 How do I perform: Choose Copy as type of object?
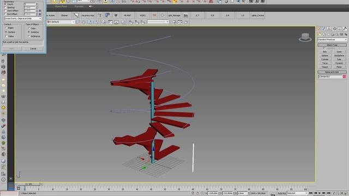click(29, 28)
